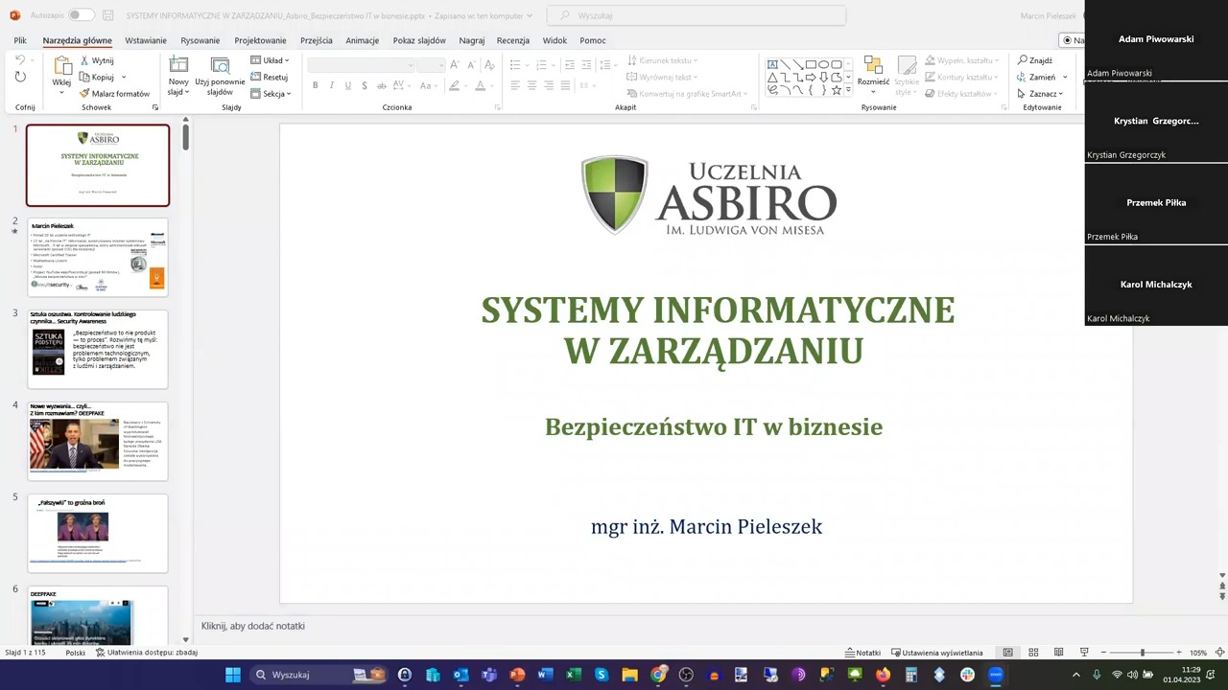Expand the shapes gallery more arrow
This screenshot has width=1228, height=690.
848,90
